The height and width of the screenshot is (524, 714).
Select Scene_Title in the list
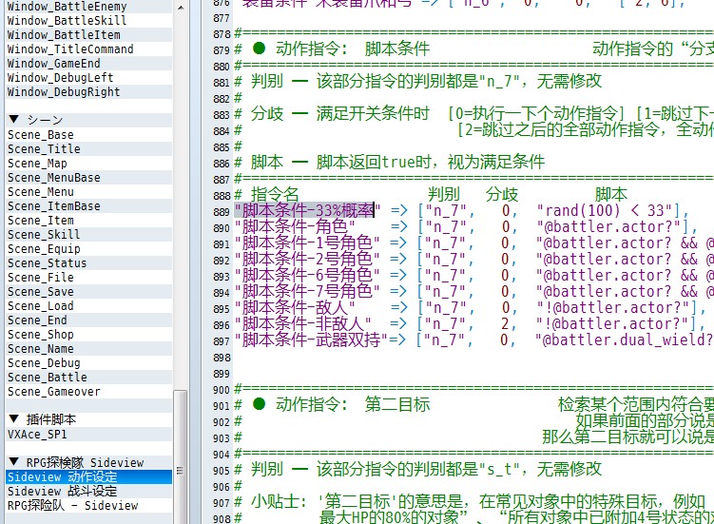click(88, 148)
